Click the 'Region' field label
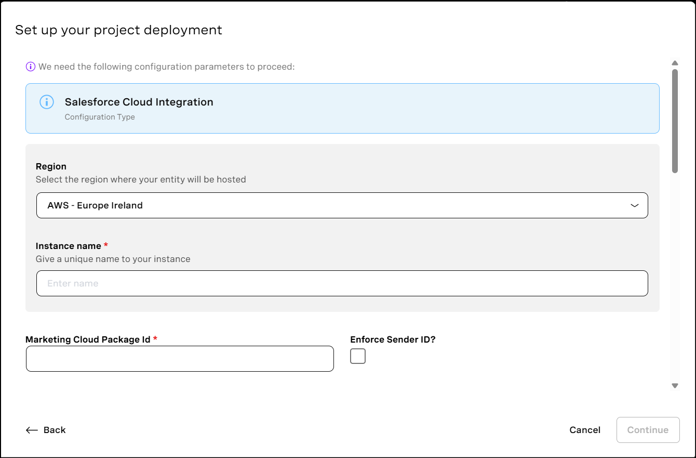Image resolution: width=696 pixels, height=458 pixels. tap(51, 166)
